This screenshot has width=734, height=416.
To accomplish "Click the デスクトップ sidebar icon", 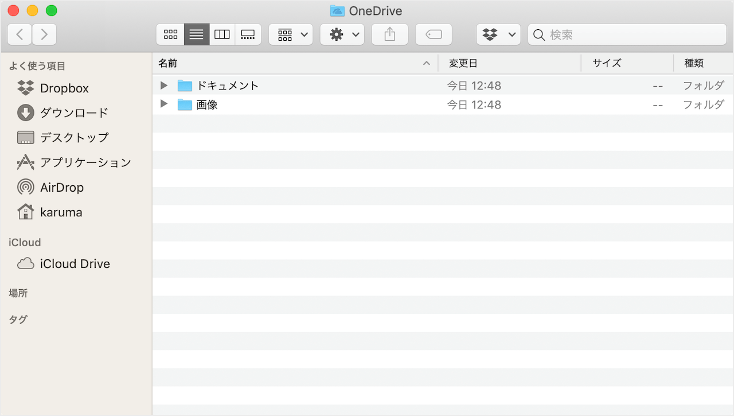I will coord(26,138).
